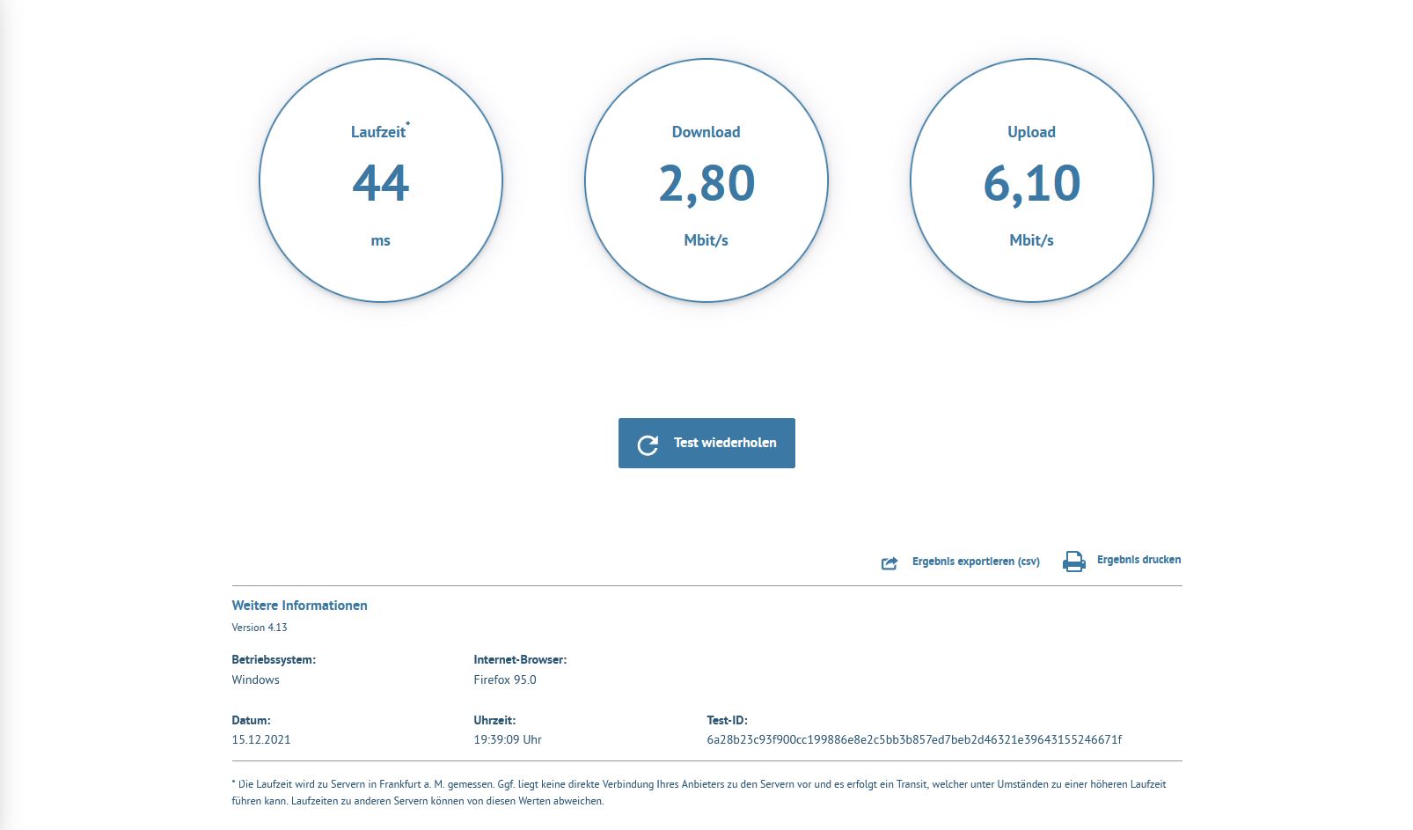Viewport: 1413px width, 830px height.
Task: Click the Version 4.13 text
Action: coord(260,628)
